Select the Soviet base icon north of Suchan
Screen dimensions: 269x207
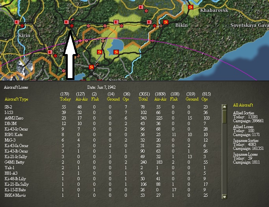click(x=91, y=67)
